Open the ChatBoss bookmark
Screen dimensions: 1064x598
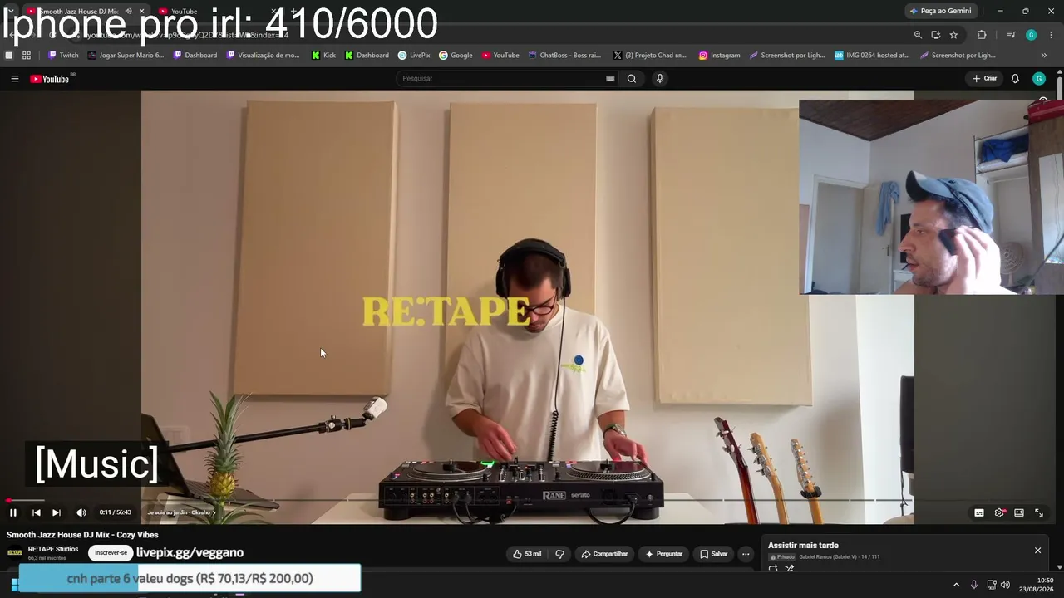[564, 56]
